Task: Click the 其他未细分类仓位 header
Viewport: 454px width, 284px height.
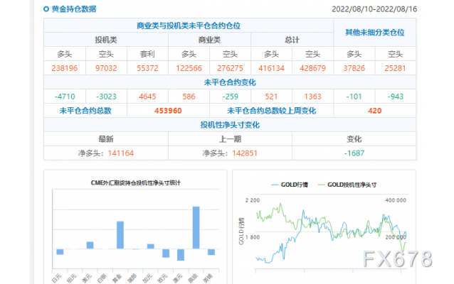Action: pyautogui.click(x=375, y=33)
